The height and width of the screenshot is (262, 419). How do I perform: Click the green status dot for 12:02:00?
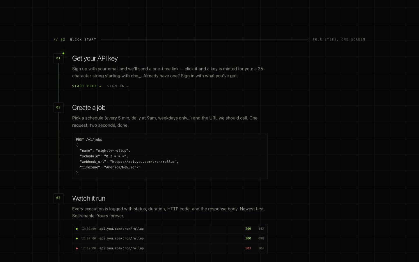pos(77,229)
